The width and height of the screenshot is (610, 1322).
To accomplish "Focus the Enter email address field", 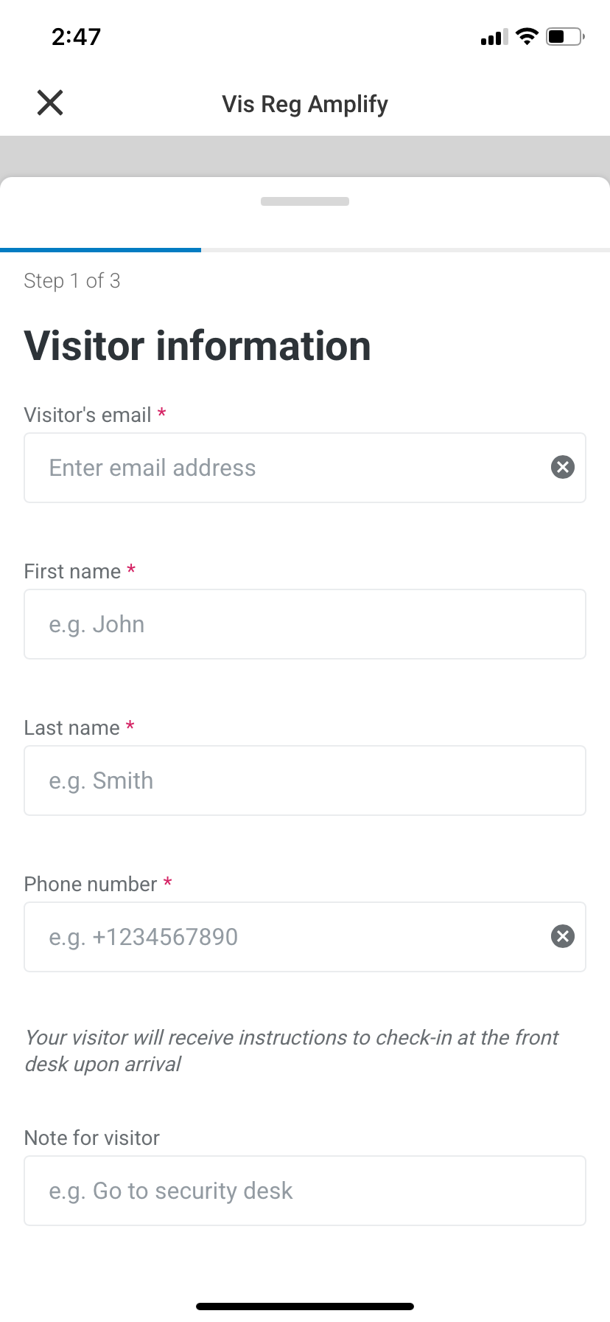I will tap(287, 468).
